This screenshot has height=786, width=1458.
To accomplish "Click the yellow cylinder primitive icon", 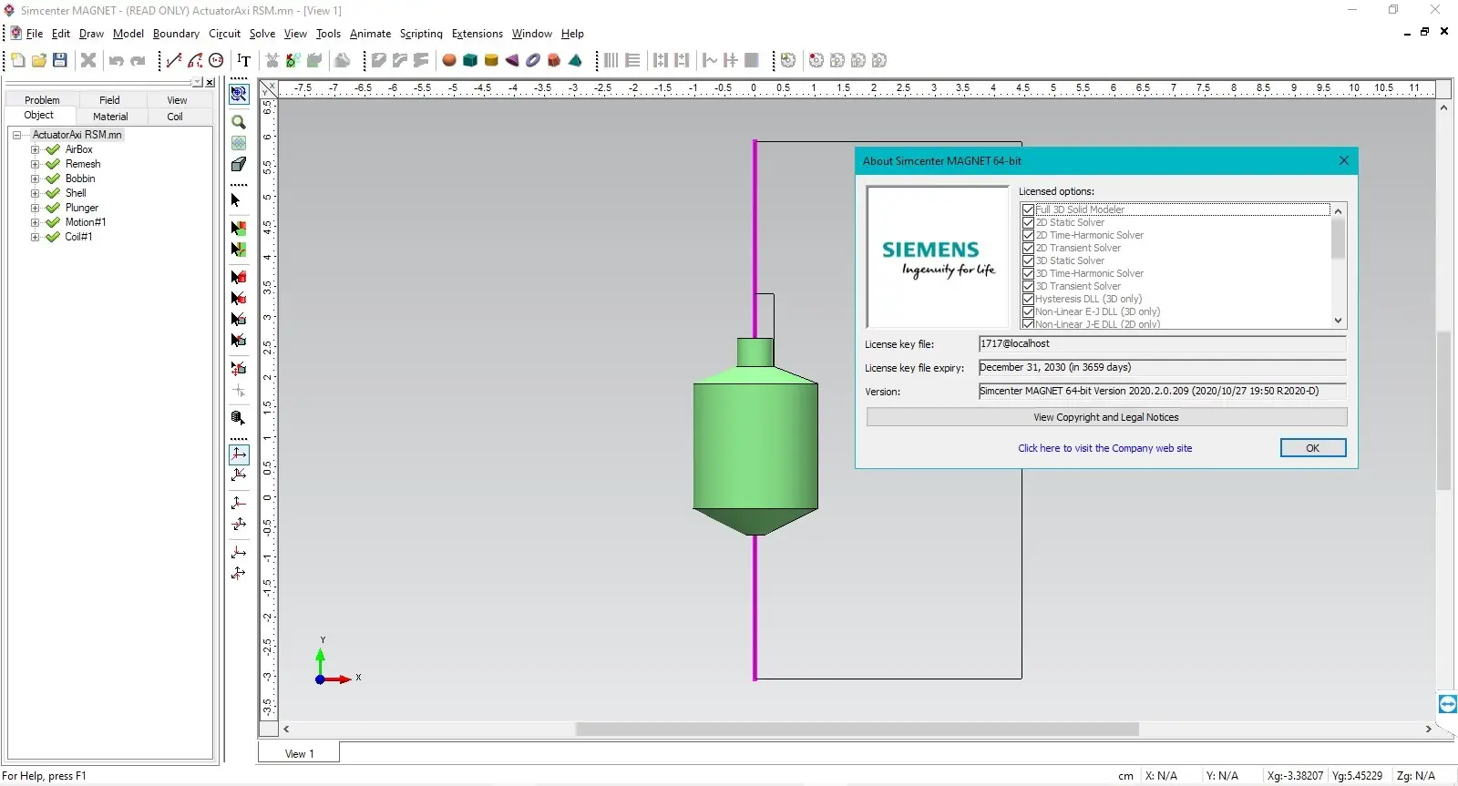I will click(491, 60).
